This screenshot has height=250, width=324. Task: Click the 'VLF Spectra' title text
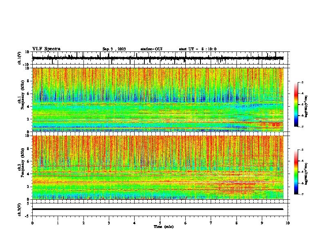click(x=47, y=49)
